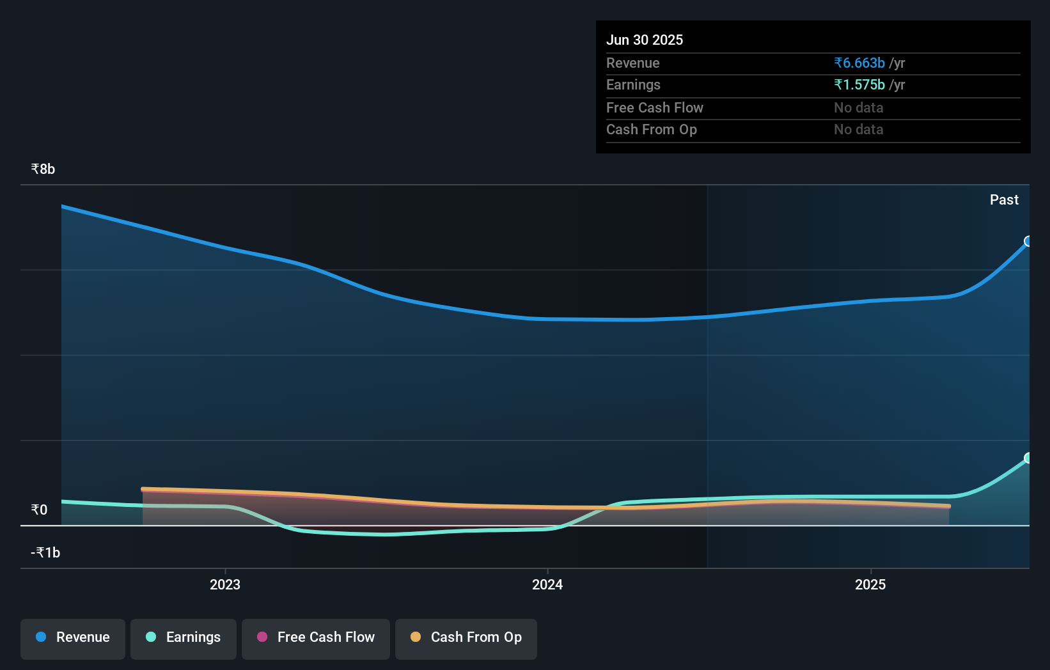
Task: Click the Jun 30 2025 tooltip date
Action: (x=645, y=40)
